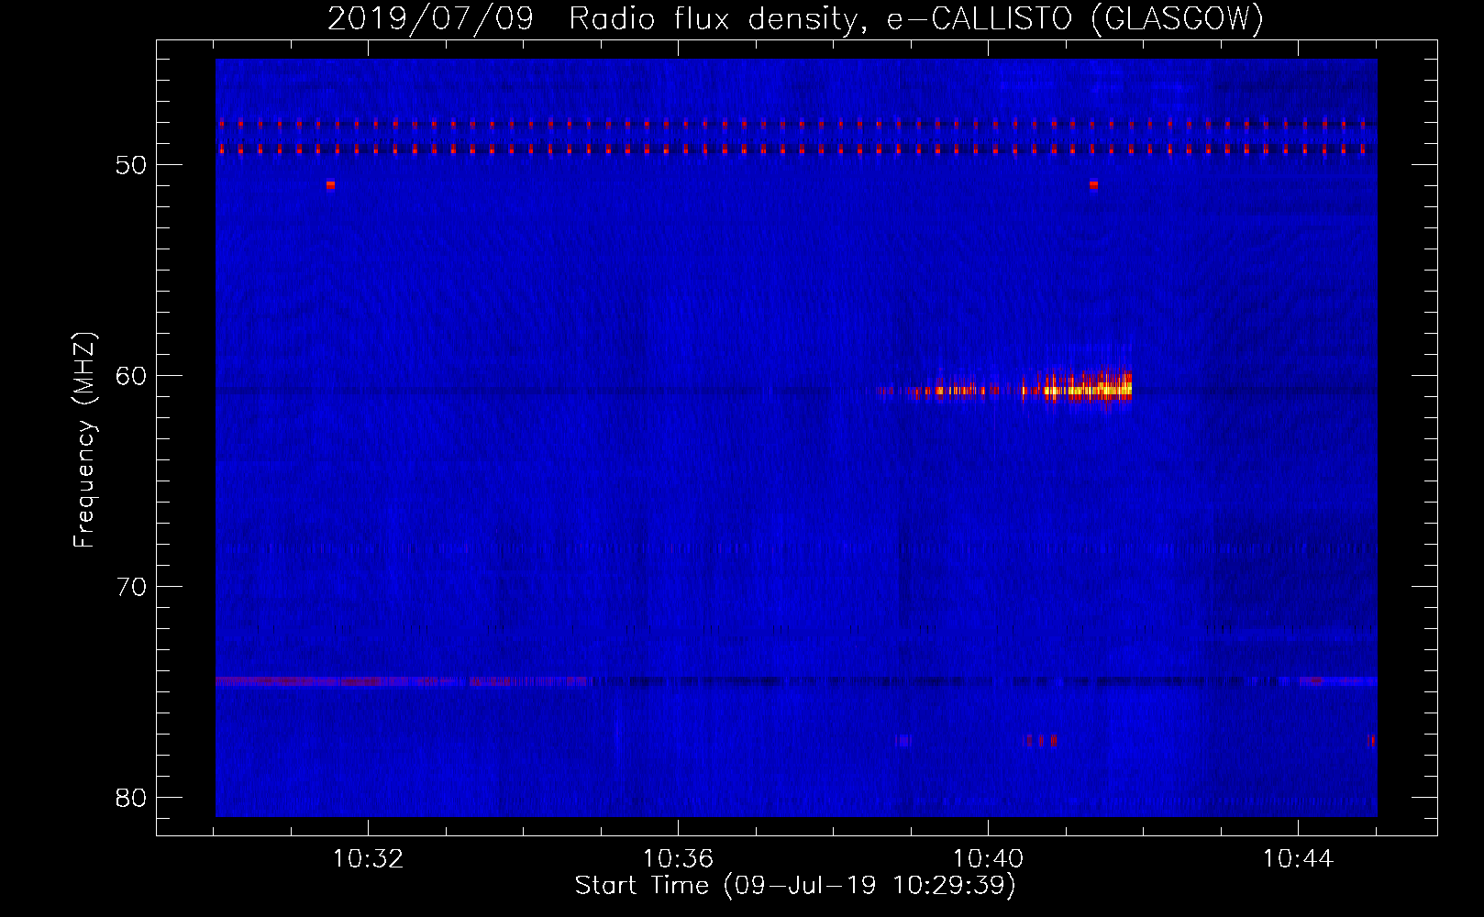The height and width of the screenshot is (917, 1484).
Task: Click the 60 frequency tick label
Action: (x=131, y=376)
